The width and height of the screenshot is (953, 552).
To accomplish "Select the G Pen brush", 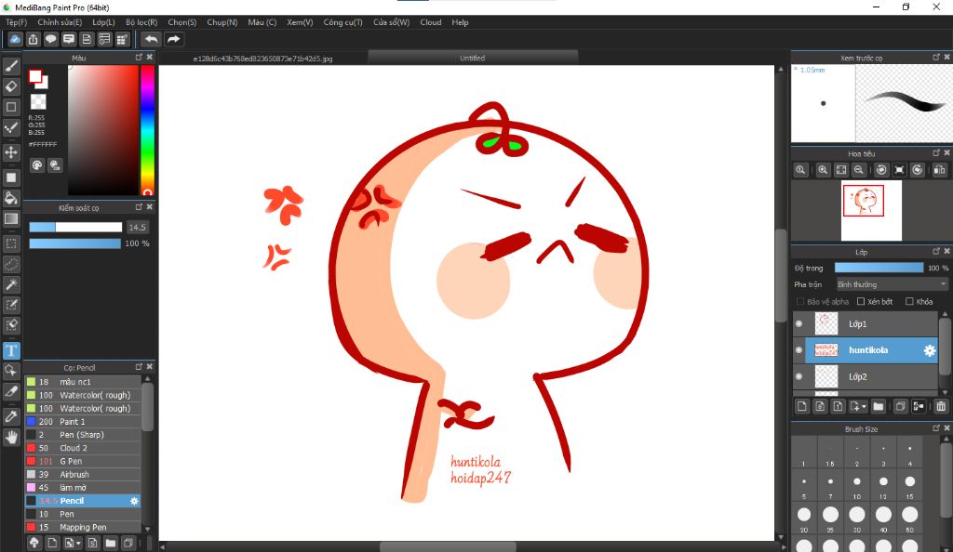I will tap(83, 462).
